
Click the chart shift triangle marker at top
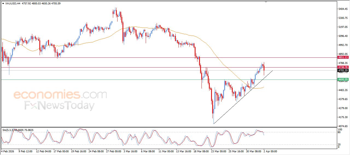pos(266,2)
